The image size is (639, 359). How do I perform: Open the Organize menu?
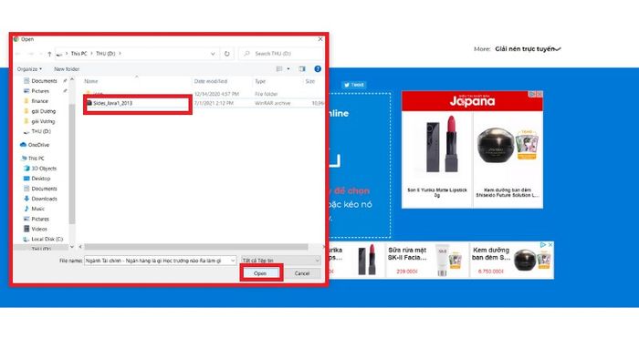pos(29,69)
